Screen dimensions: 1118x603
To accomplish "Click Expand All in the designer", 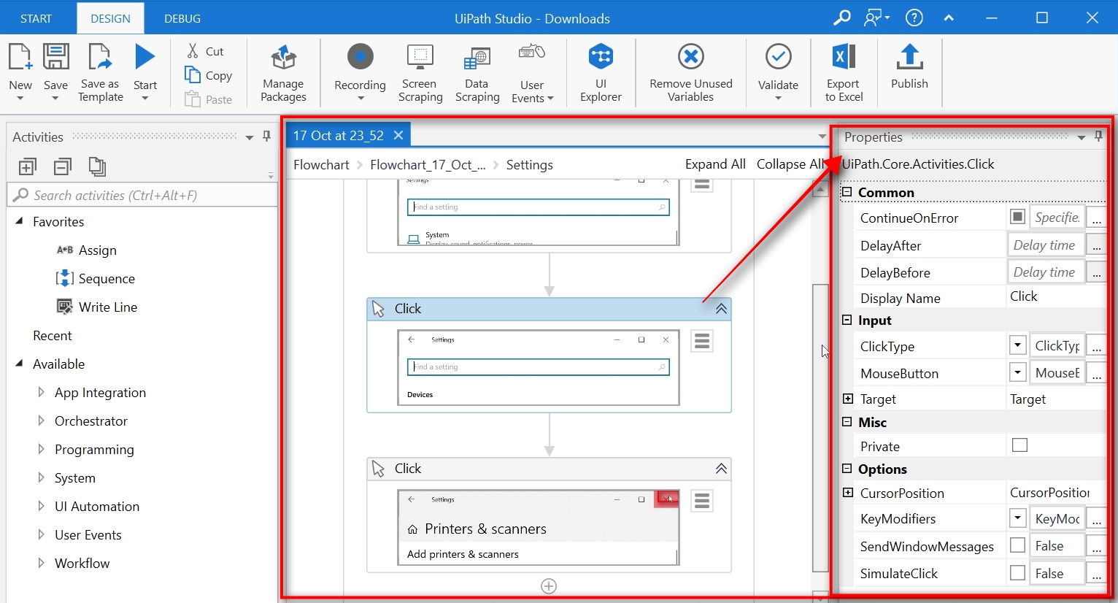I will 714,164.
